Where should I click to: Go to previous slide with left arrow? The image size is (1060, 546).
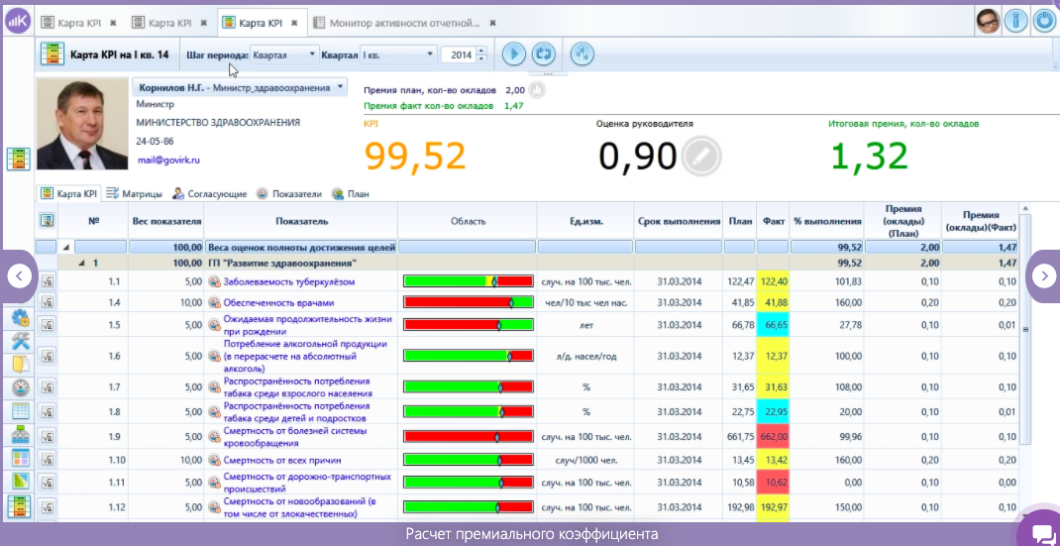tap(19, 276)
